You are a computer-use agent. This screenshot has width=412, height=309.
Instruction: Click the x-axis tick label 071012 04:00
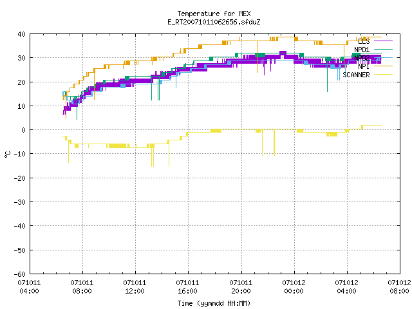346,286
